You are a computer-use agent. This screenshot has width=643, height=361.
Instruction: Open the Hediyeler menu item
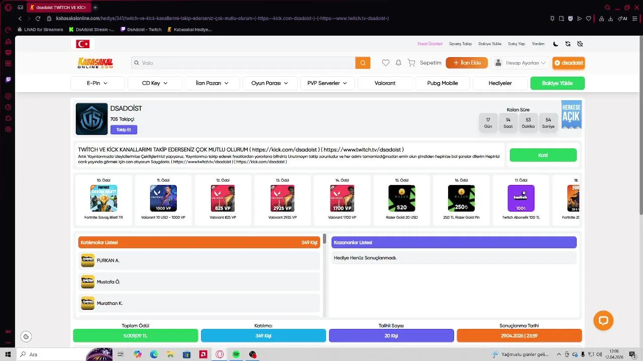tap(500, 83)
